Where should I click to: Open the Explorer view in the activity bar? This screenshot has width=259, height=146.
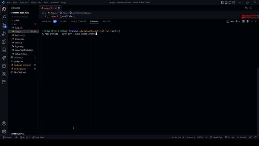pyautogui.click(x=4, y=9)
